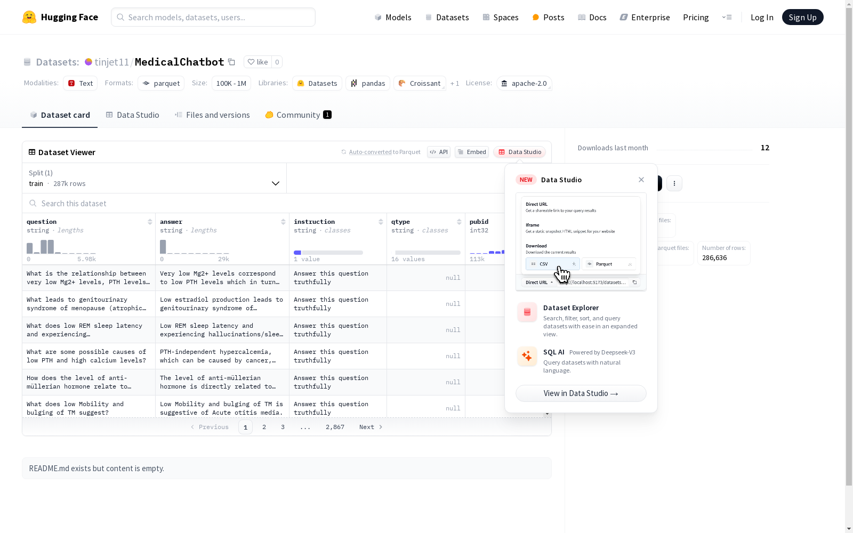This screenshot has width=853, height=533.
Task: Click the Previous page link
Action: tap(210, 427)
